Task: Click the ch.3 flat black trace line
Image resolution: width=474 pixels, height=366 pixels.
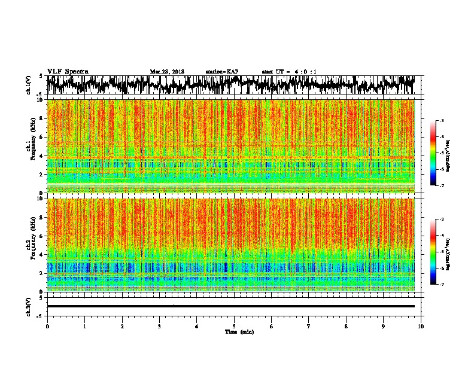Action: 230,306
